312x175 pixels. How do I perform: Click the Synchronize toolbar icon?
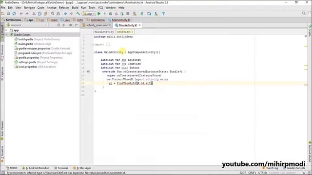coord(14,14)
